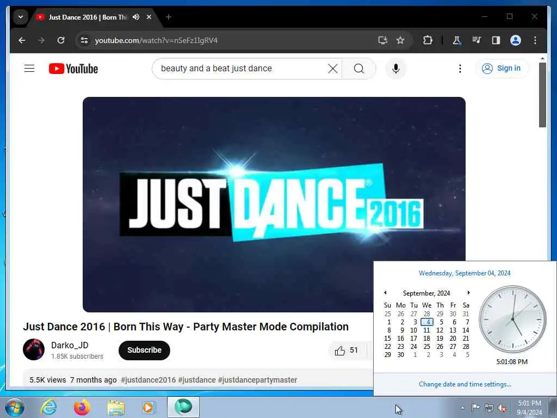The width and height of the screenshot is (557, 418).
Task: Go back to the previous page
Action: 22,40
